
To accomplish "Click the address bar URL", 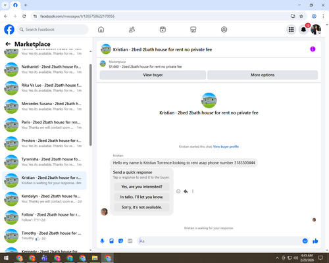I will point(77,16).
